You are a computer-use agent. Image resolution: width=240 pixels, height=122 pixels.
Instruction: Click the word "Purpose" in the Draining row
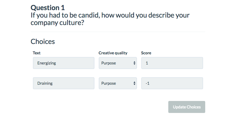(109, 83)
